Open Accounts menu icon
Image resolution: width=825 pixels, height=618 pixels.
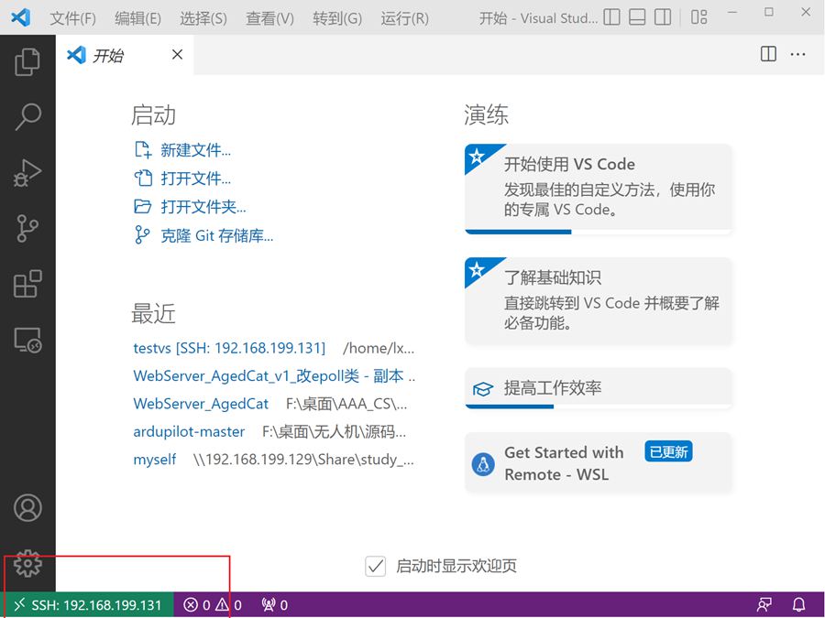[27, 507]
